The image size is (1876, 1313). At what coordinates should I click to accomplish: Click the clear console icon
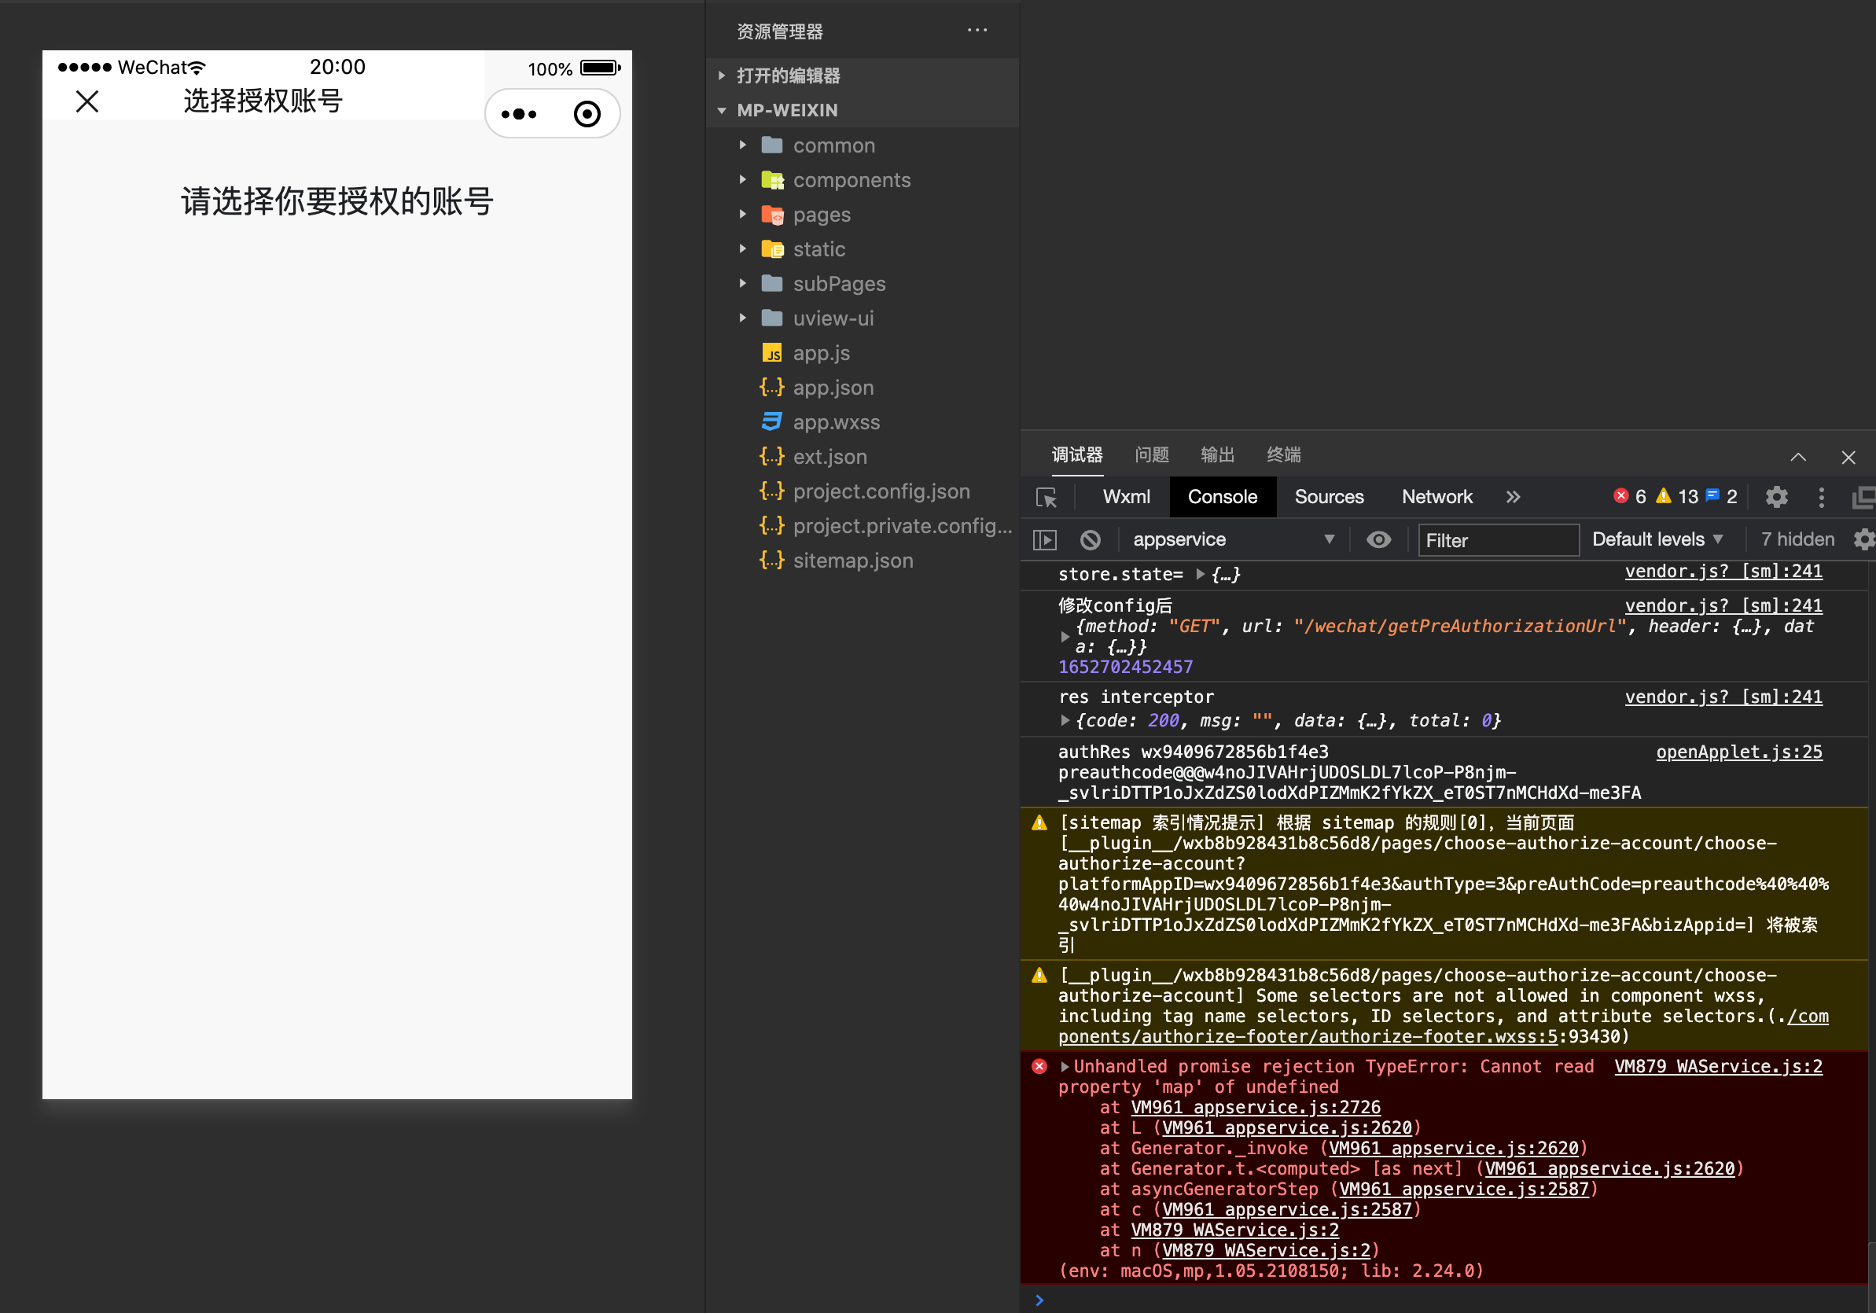(1090, 539)
